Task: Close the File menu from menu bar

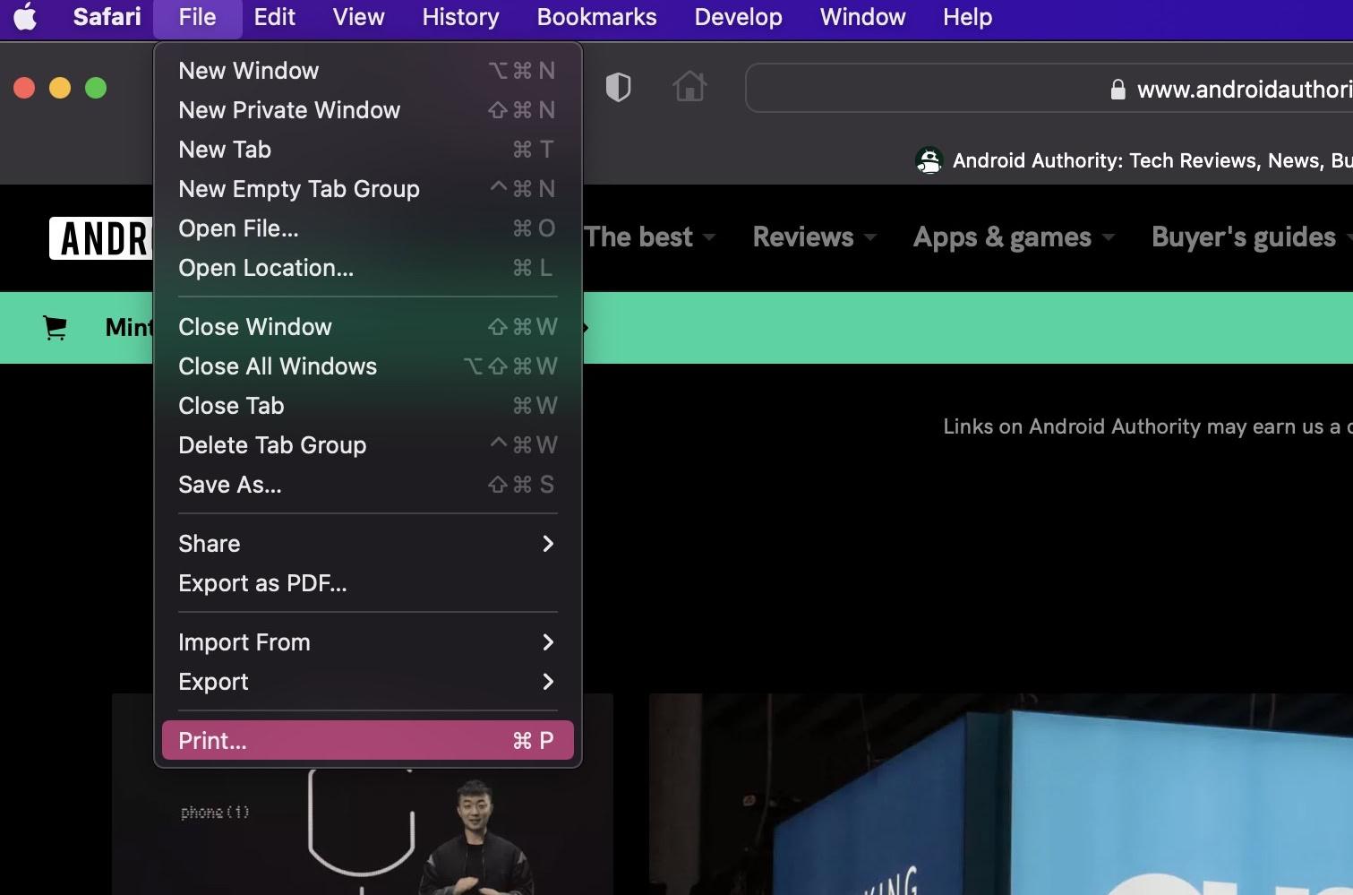Action: pos(197,17)
